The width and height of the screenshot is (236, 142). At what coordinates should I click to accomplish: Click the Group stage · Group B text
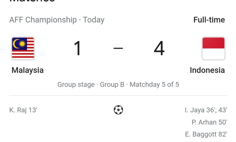[91, 85]
